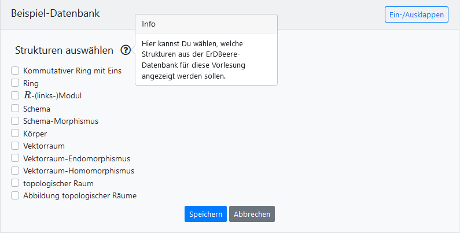This screenshot has width=460, height=233.
Task: Click the help question mark icon
Action: point(126,50)
